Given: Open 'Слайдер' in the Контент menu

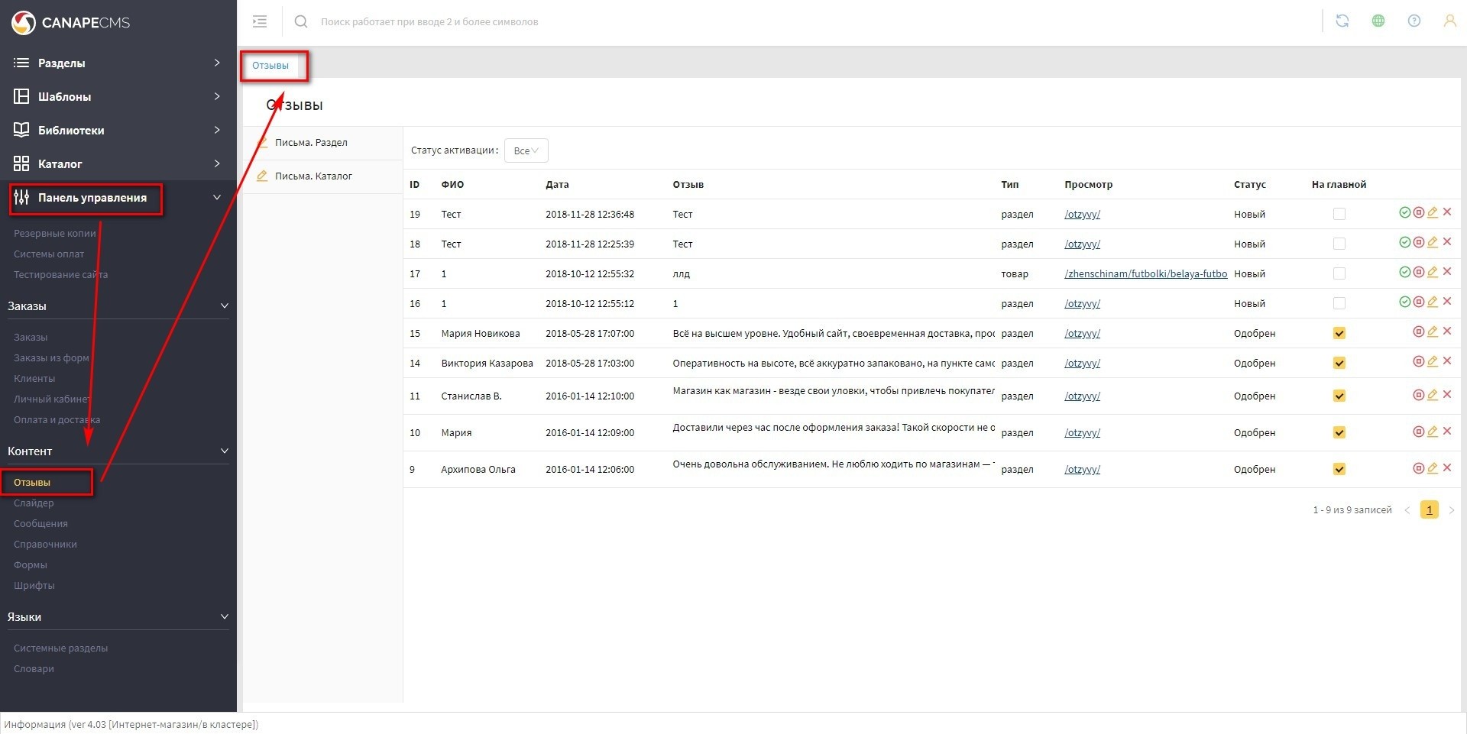Looking at the screenshot, I should point(34,503).
